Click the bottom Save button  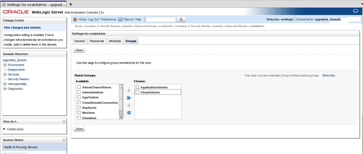79,129
